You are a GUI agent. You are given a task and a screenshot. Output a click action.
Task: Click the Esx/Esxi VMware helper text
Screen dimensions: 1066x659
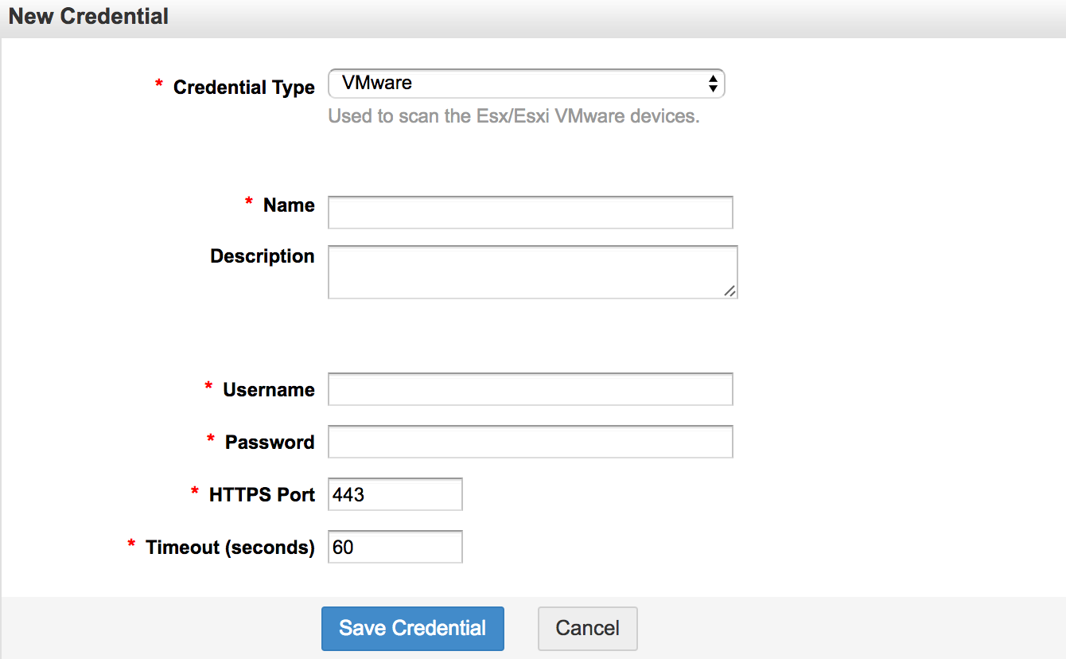[513, 116]
